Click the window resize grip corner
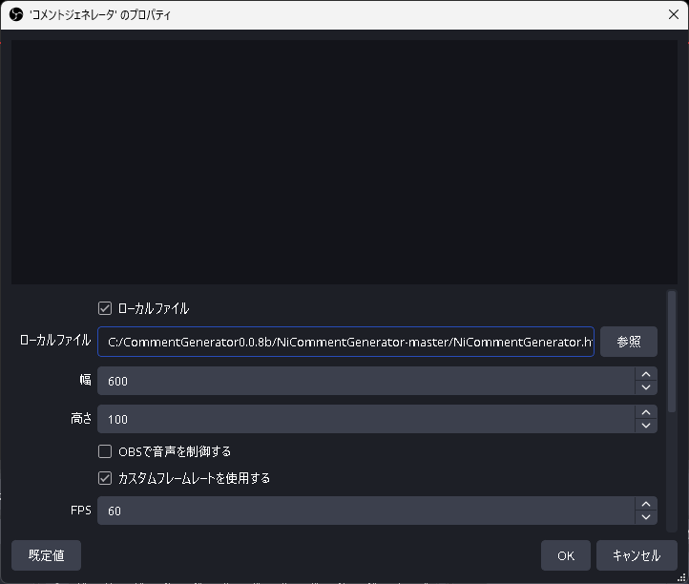This screenshot has height=584, width=689. click(x=682, y=578)
